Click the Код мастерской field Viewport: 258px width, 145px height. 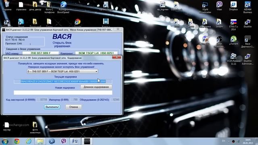click(x=42, y=99)
